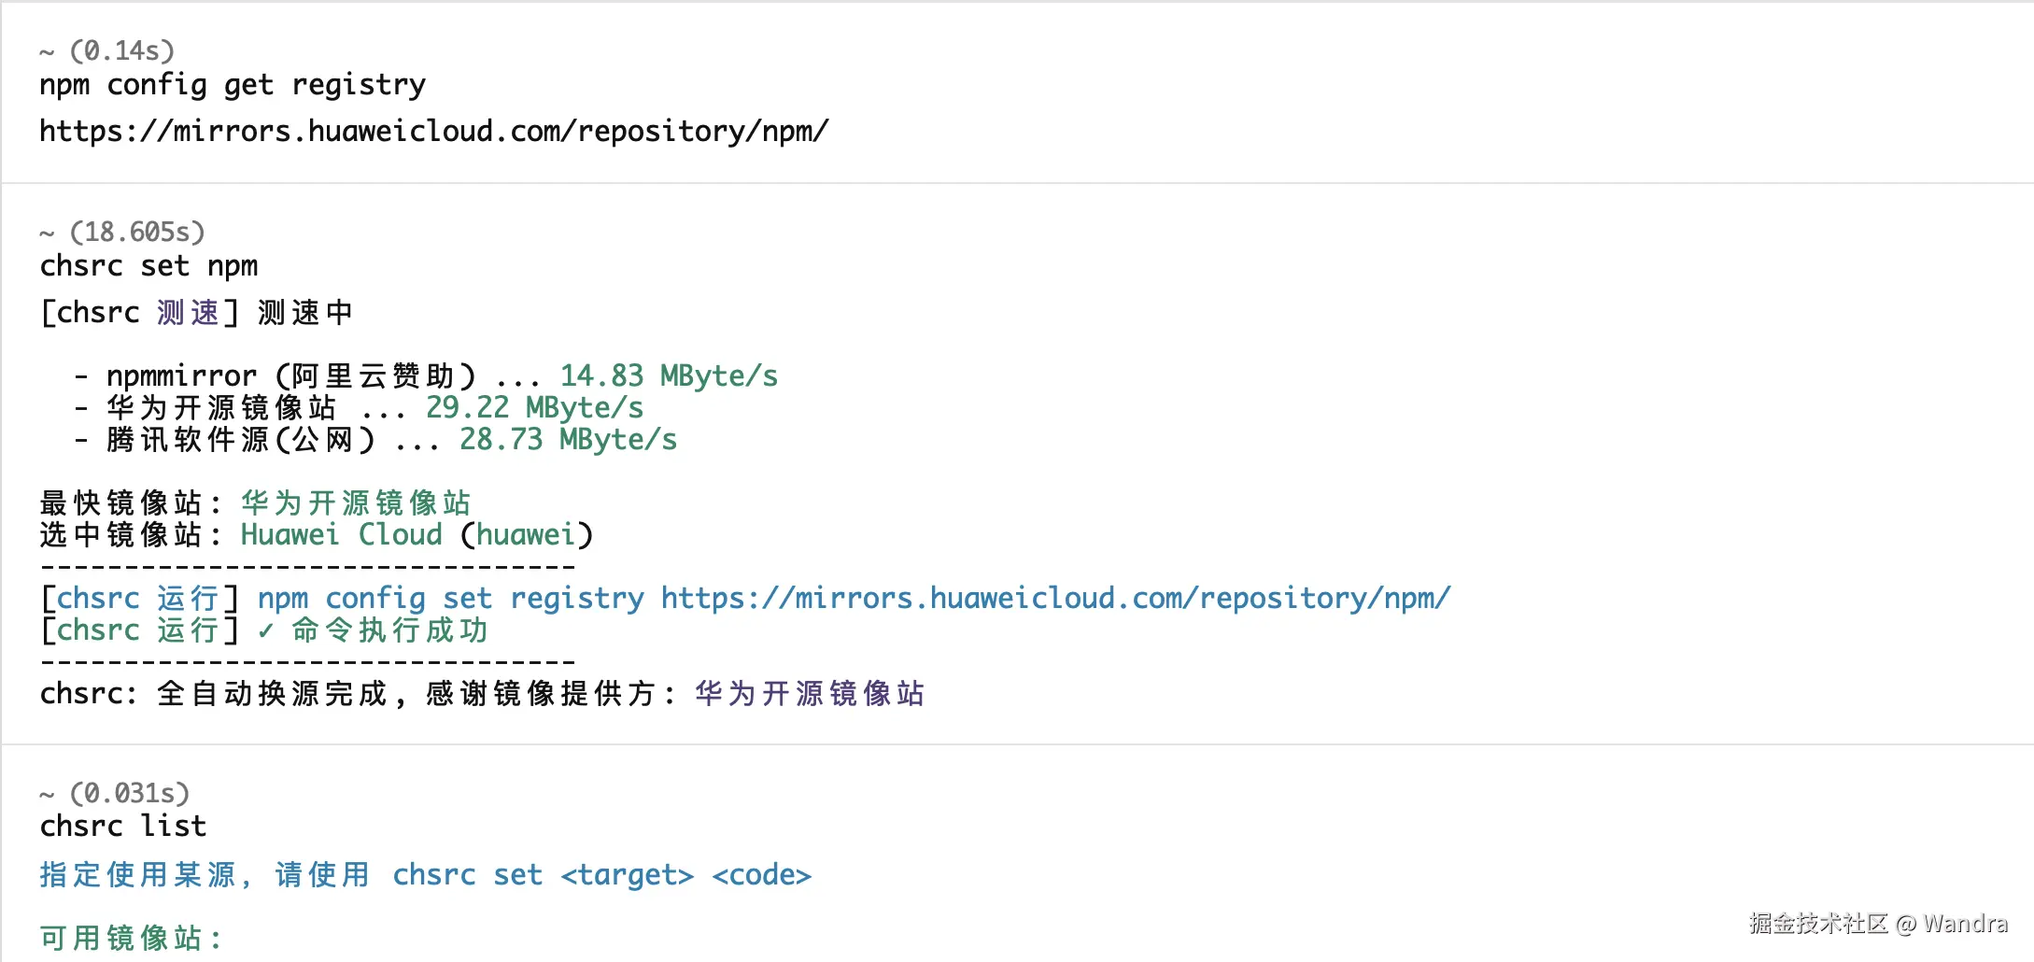2034x962 pixels.
Task: Click the 28.73 MByte/s speed value
Action: (568, 439)
